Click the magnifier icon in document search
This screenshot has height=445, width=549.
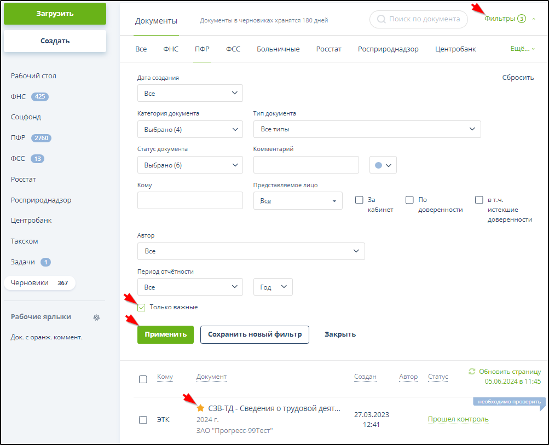tap(380, 19)
